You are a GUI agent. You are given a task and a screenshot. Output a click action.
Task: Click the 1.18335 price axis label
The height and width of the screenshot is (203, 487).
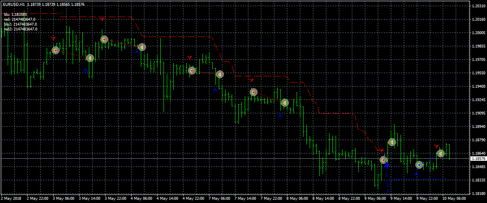click(479, 180)
